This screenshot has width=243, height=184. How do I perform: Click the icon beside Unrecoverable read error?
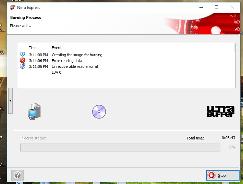click(x=23, y=66)
